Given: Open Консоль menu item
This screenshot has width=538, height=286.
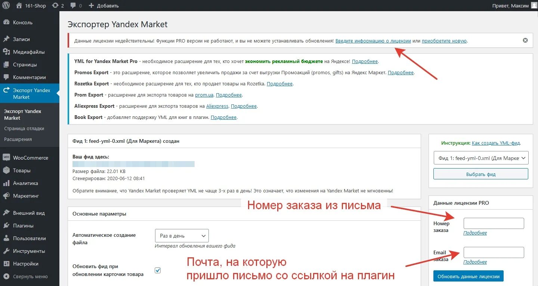Looking at the screenshot, I should tap(23, 22).
